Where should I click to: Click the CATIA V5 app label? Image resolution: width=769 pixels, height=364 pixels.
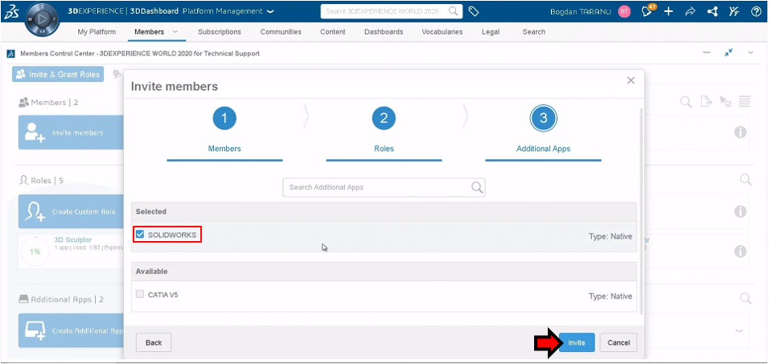pos(163,295)
